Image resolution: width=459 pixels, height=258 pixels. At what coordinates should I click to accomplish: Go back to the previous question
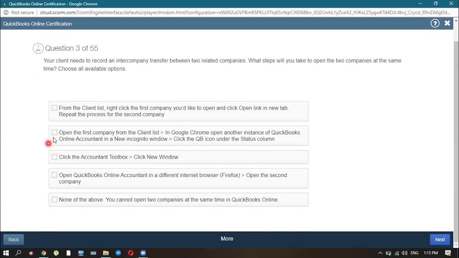coord(14,240)
